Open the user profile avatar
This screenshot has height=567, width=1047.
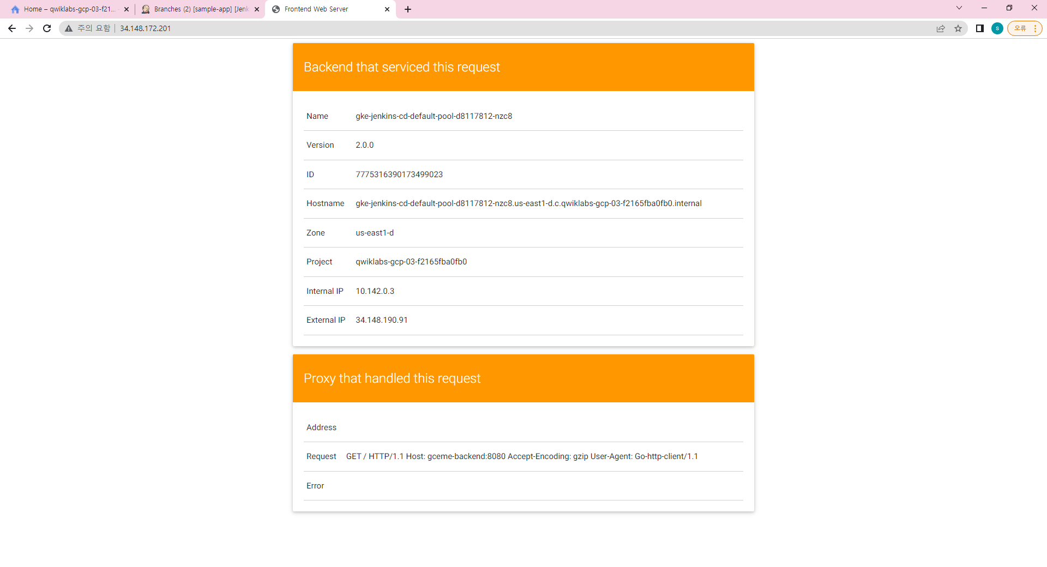(x=997, y=28)
